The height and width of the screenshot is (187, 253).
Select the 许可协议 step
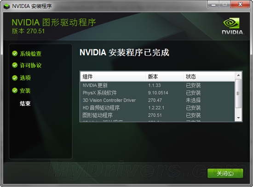coord(31,65)
